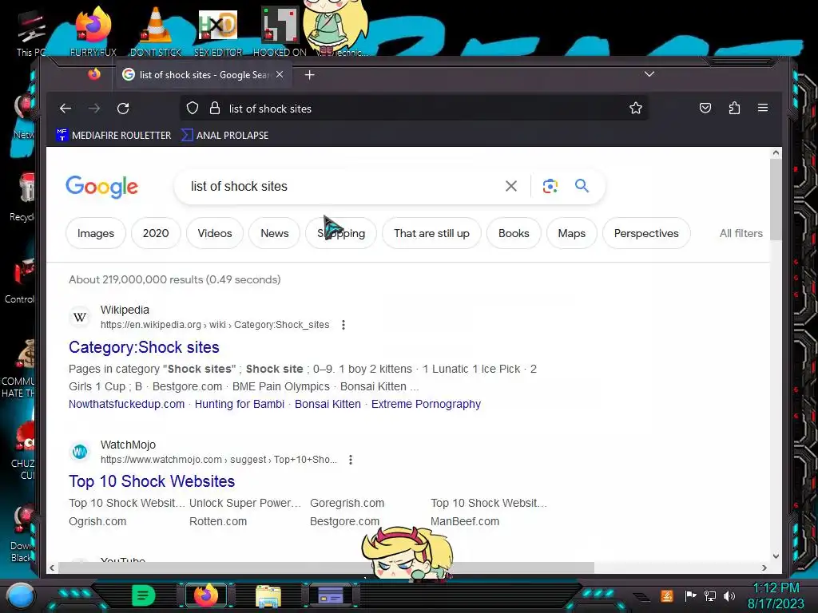
Task: Select the Images filter chip
Action: click(96, 233)
